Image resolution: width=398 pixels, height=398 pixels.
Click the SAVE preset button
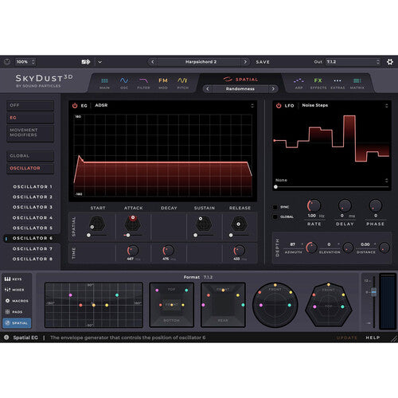263,62
